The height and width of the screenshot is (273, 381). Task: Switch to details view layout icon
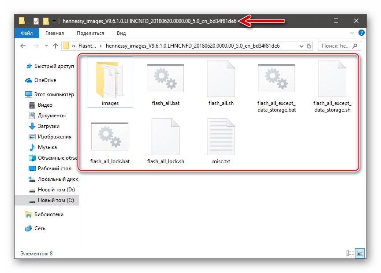click(x=350, y=253)
